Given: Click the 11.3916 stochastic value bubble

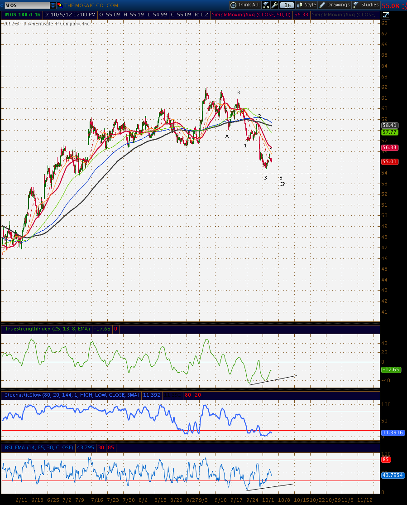Looking at the screenshot, I should tap(393, 432).
